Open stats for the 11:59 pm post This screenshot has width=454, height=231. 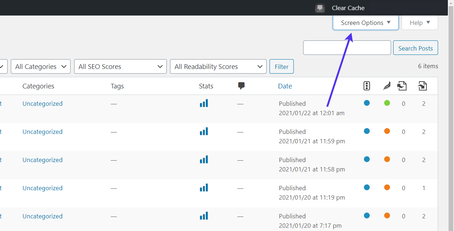click(204, 132)
